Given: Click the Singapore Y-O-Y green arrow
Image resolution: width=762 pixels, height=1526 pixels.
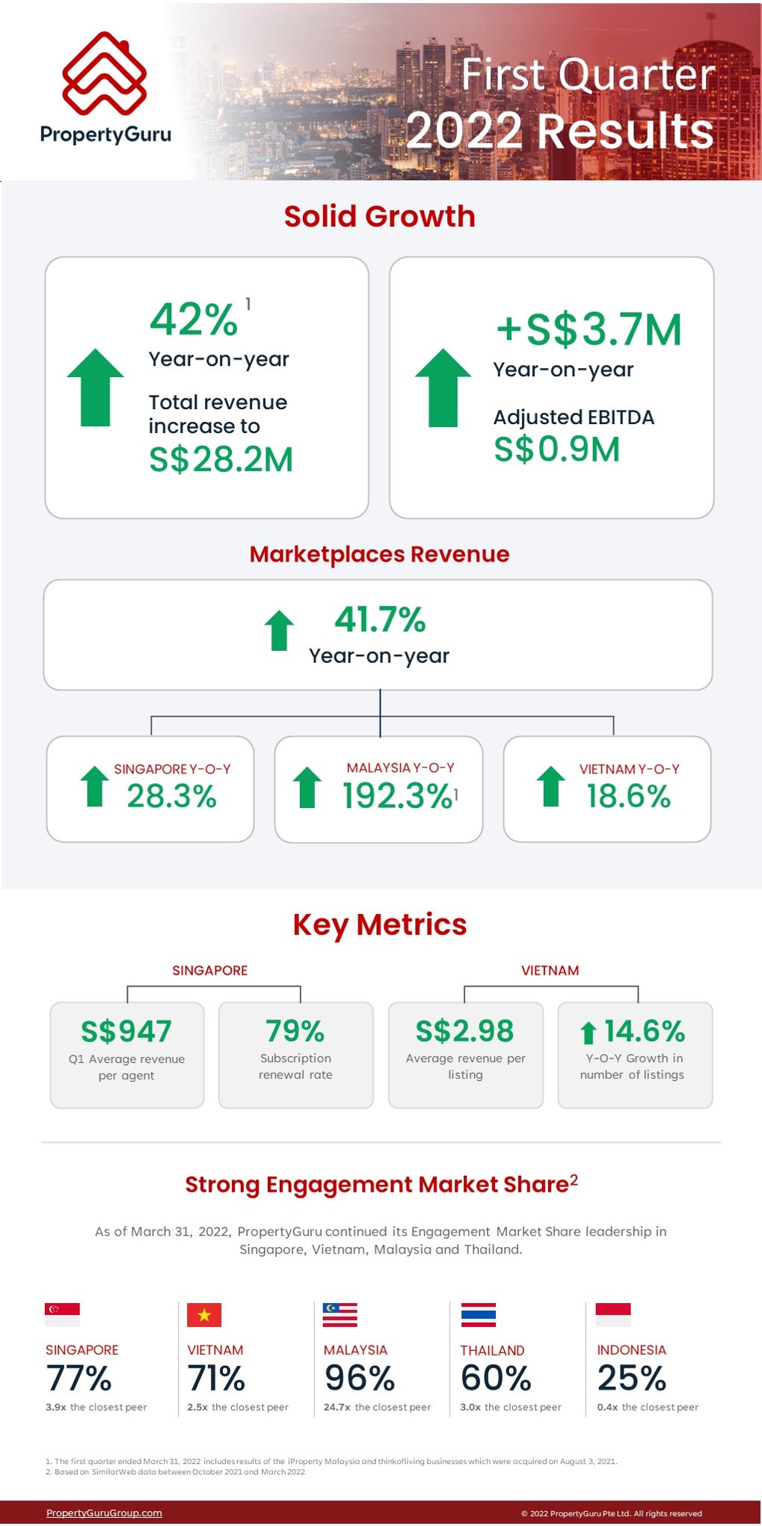Looking at the screenshot, I should click(x=94, y=786).
